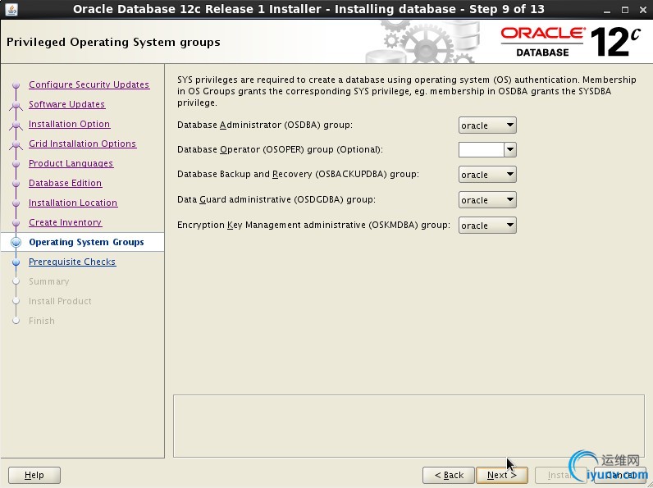Image resolution: width=653 pixels, height=488 pixels.
Task: Open the Product Languages step
Action: [x=71, y=163]
